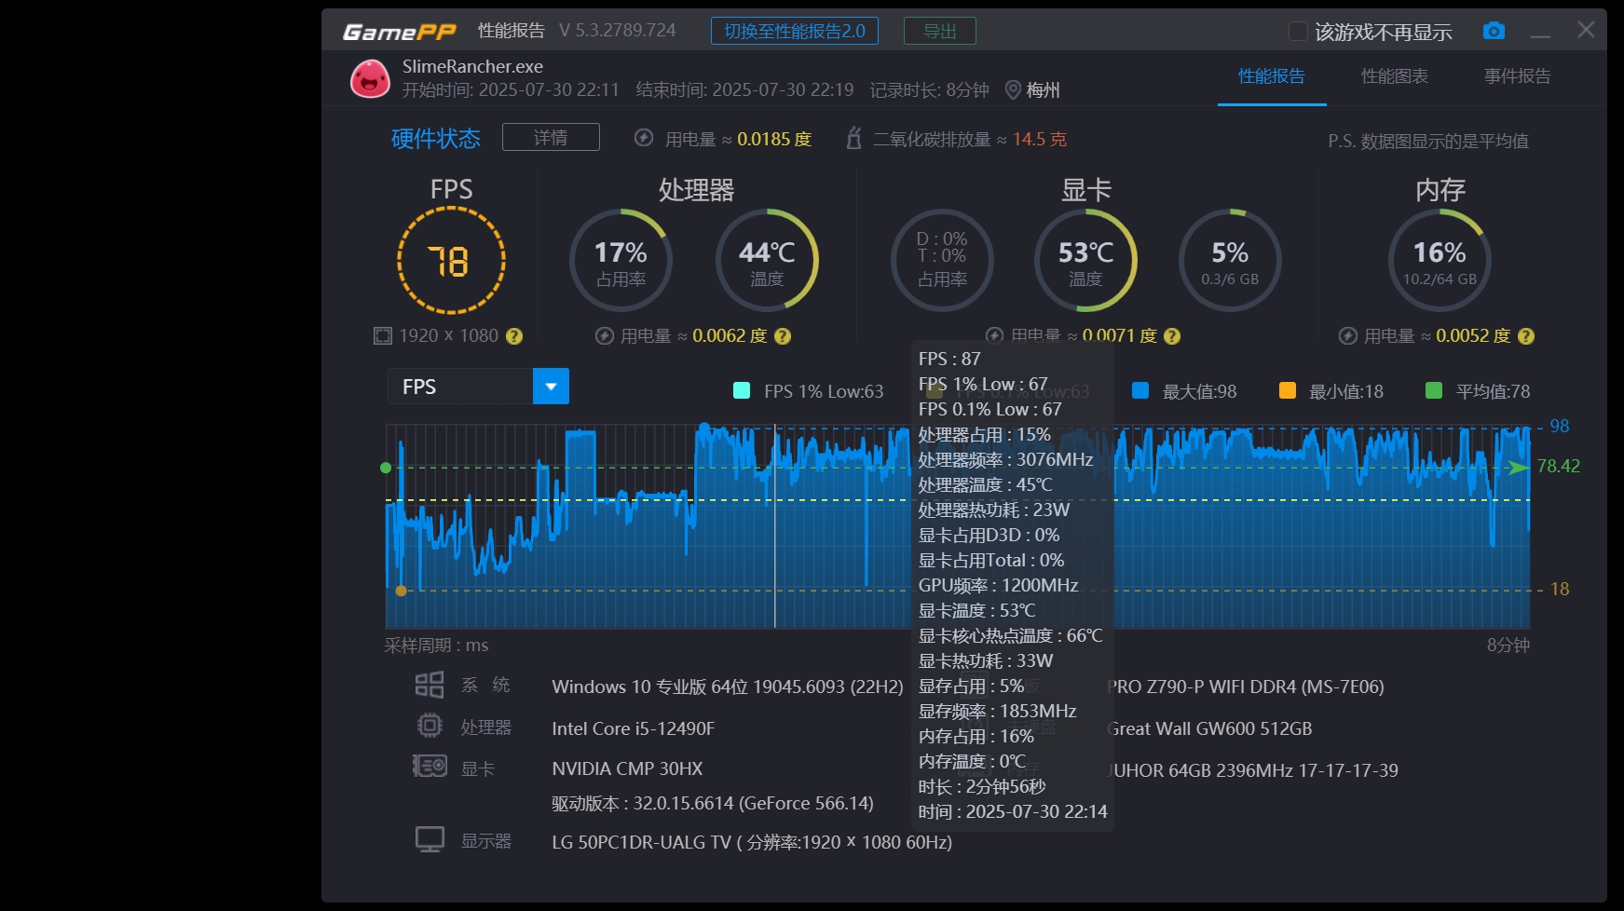Click the CO2 emission icon
The image size is (1624, 911).
(853, 138)
